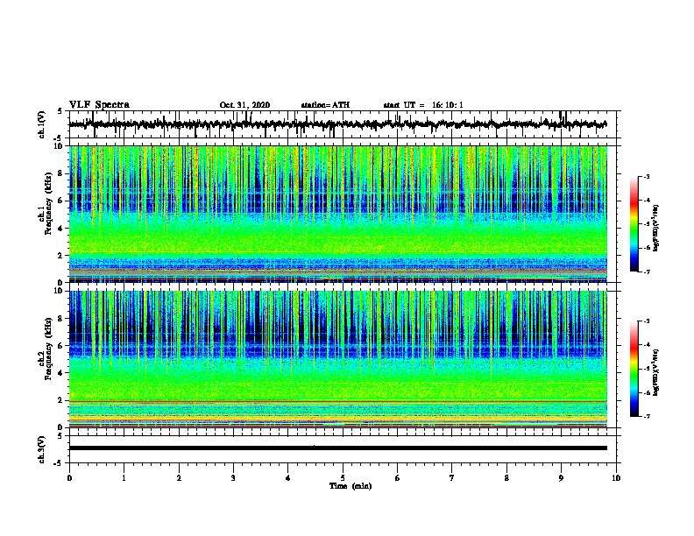The image size is (694, 536).
Task: Click time axis tick label '2'
Action: [179, 478]
